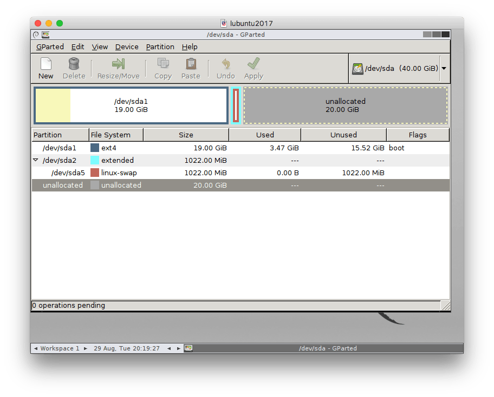The height and width of the screenshot is (397, 494).
Task: Open the Device menu
Action: (x=127, y=47)
